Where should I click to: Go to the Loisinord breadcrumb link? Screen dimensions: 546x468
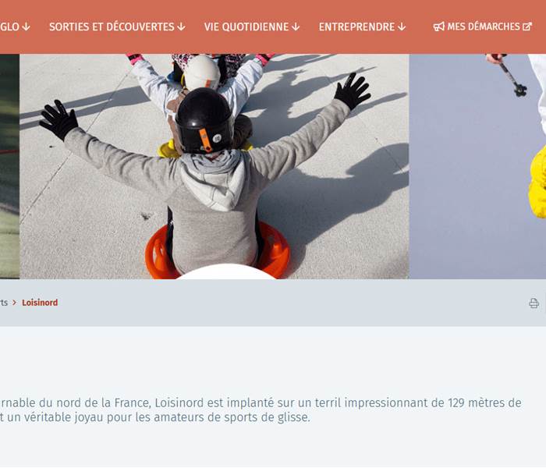coord(40,303)
